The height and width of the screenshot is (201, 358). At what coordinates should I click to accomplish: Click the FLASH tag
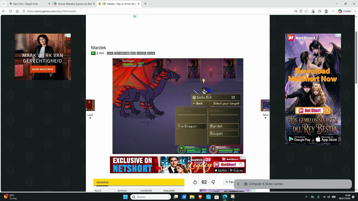click(x=151, y=53)
